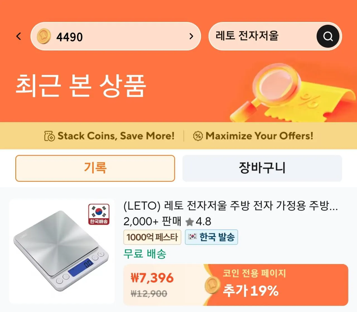
Task: Open Stack Coins, Save More link
Action: (116, 136)
